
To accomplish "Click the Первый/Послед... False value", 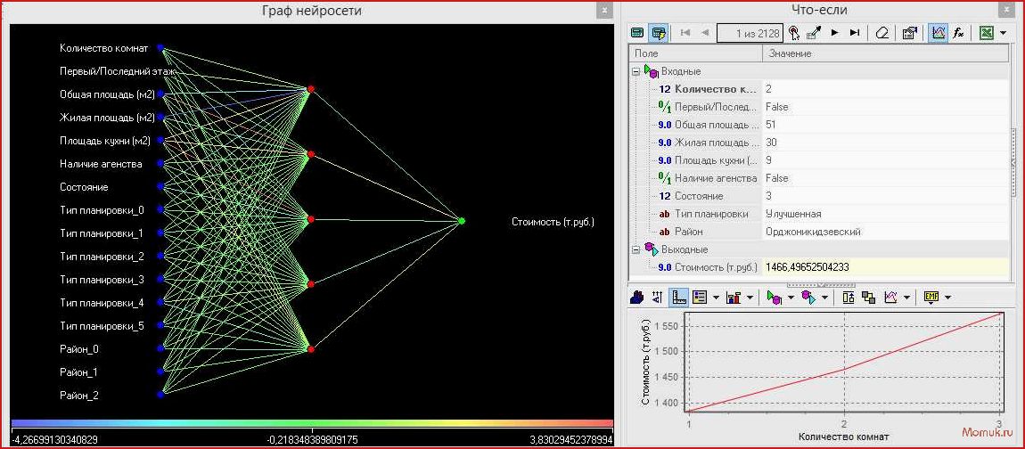I will (776, 107).
